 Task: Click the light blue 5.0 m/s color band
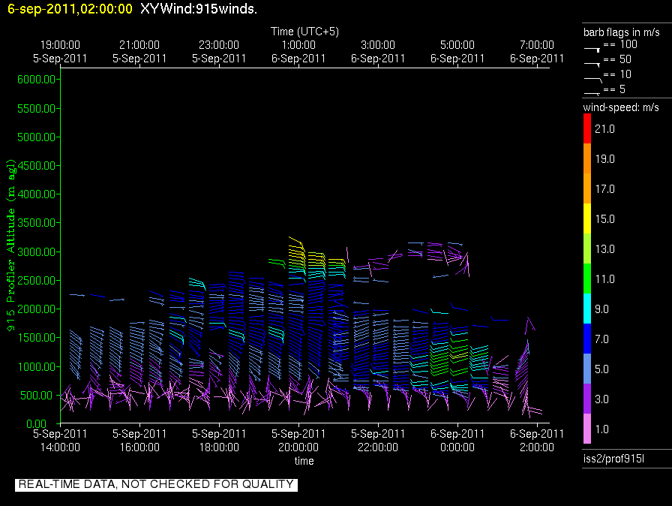pos(587,369)
